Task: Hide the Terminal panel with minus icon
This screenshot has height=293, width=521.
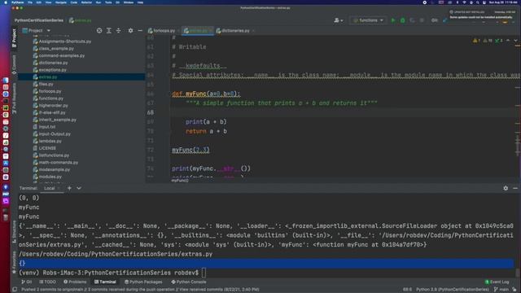Action: [x=515, y=188]
